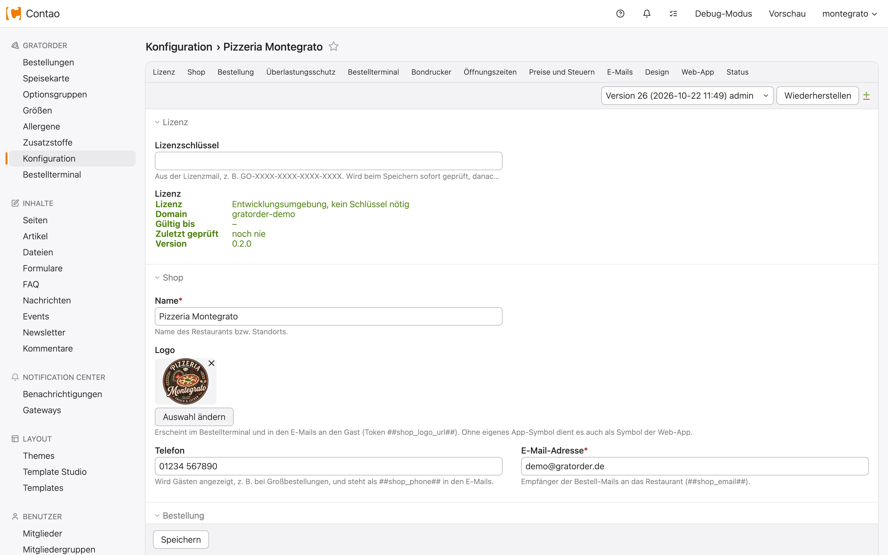This screenshot has height=555, width=888.
Task: Open the jobs checklist icon in header
Action: (673, 14)
